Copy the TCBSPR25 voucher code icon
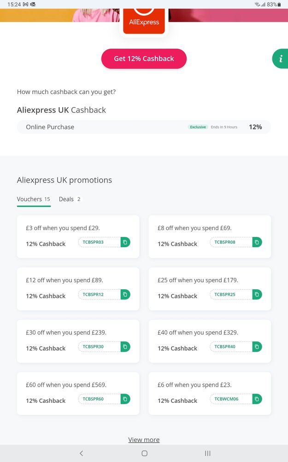Viewport: 288px width, 462px height. [257, 294]
